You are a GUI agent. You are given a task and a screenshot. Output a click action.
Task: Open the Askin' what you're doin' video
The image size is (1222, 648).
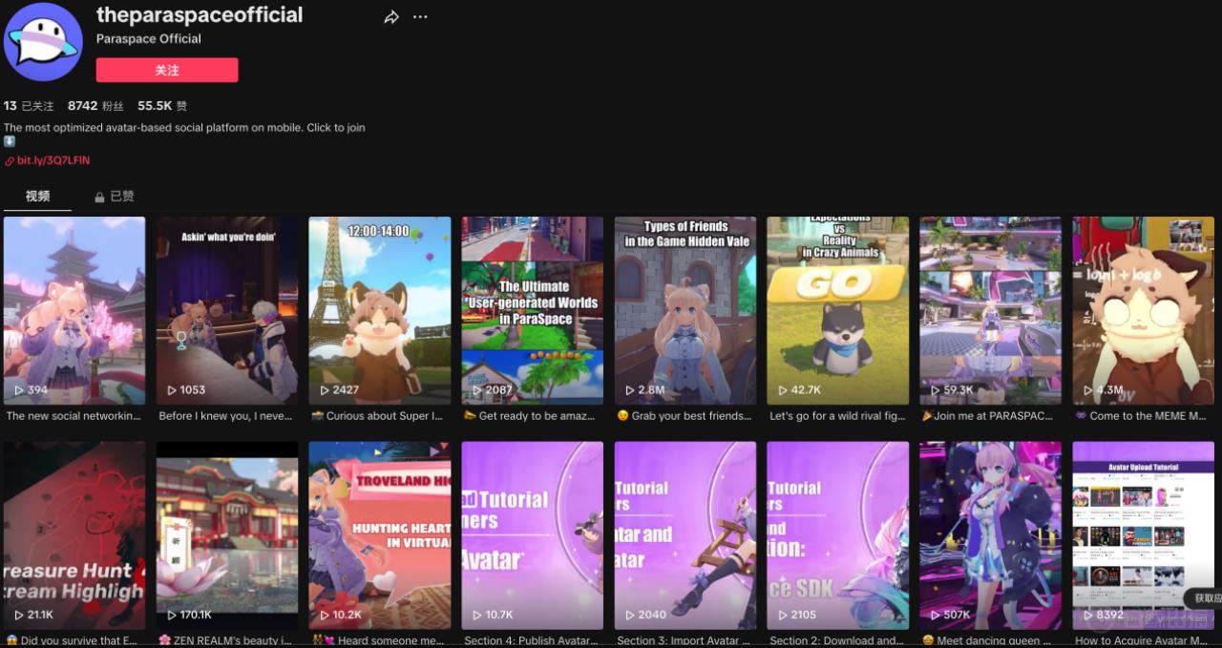coord(226,310)
